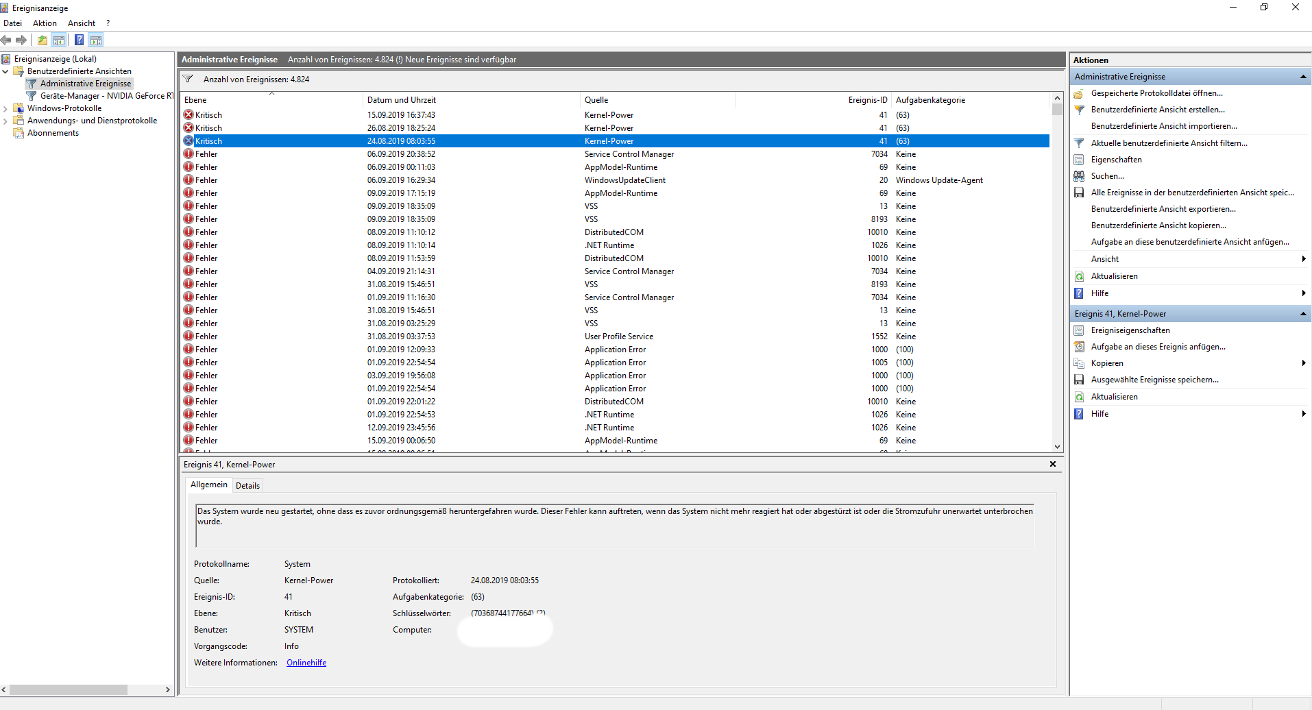This screenshot has height=710, width=1312.
Task: Open the Datei menu
Action: 13,23
